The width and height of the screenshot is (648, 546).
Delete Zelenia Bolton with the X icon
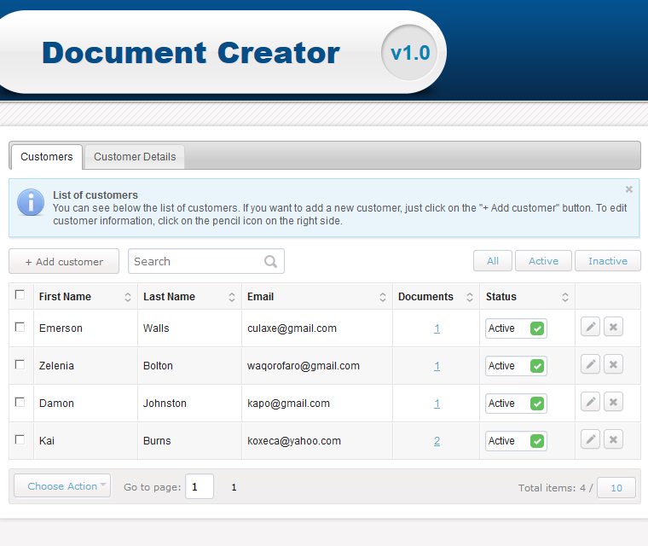point(613,365)
